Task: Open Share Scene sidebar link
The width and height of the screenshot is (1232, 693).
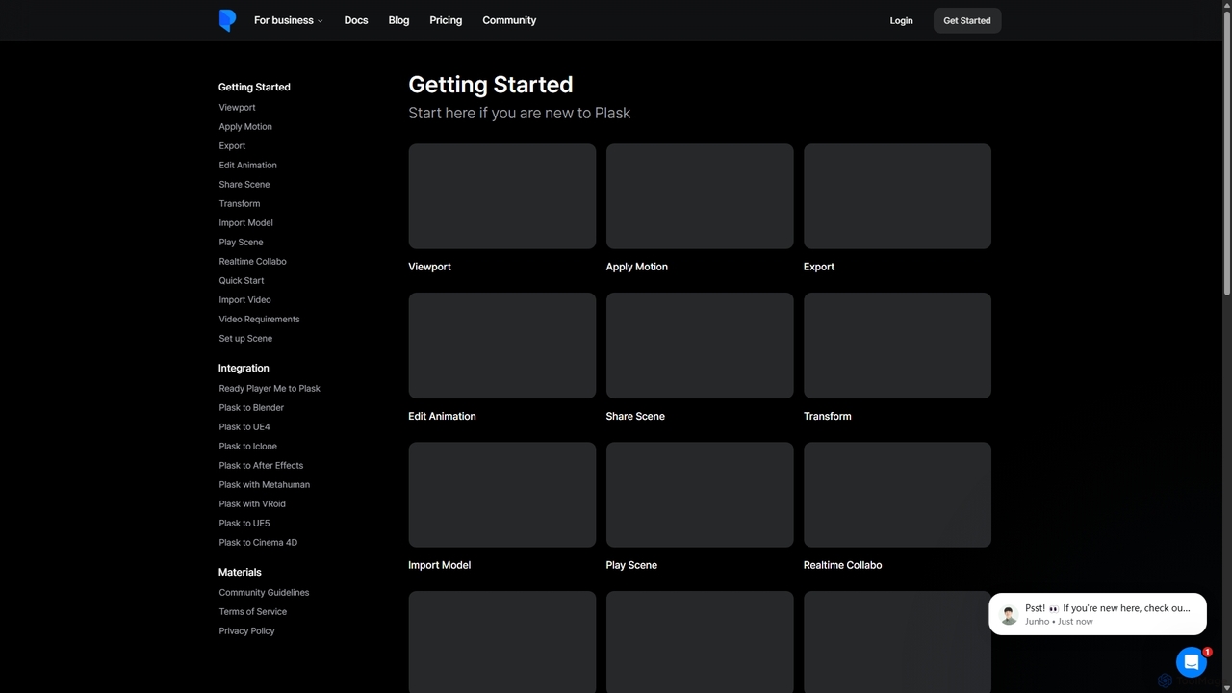Action: click(x=244, y=185)
